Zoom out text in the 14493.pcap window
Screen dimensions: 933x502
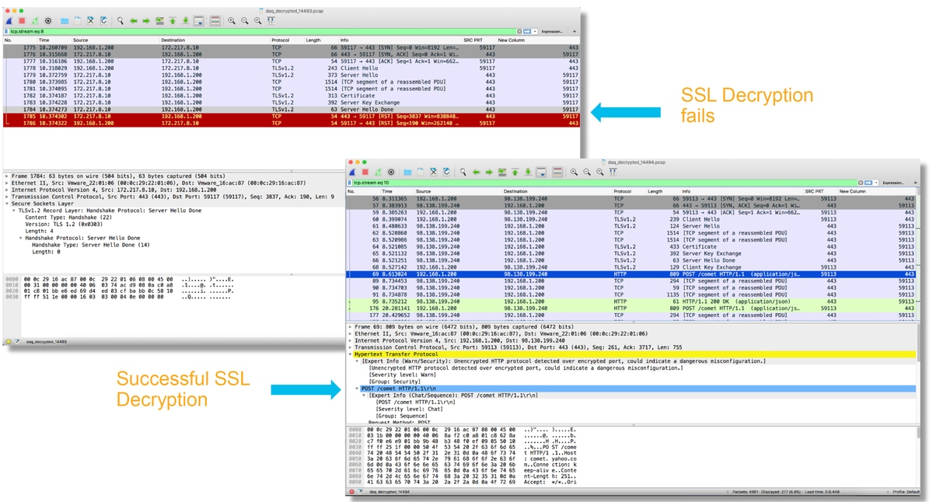click(x=244, y=21)
